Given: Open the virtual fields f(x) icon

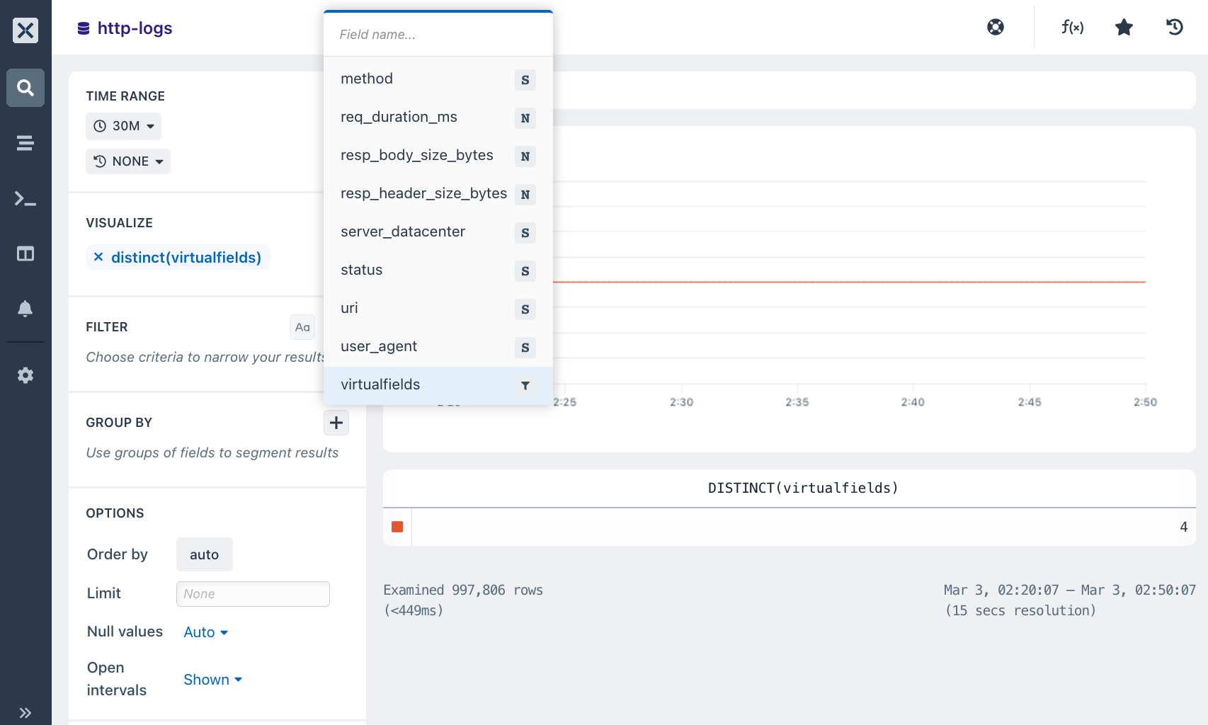Looking at the screenshot, I should pos(1072,27).
